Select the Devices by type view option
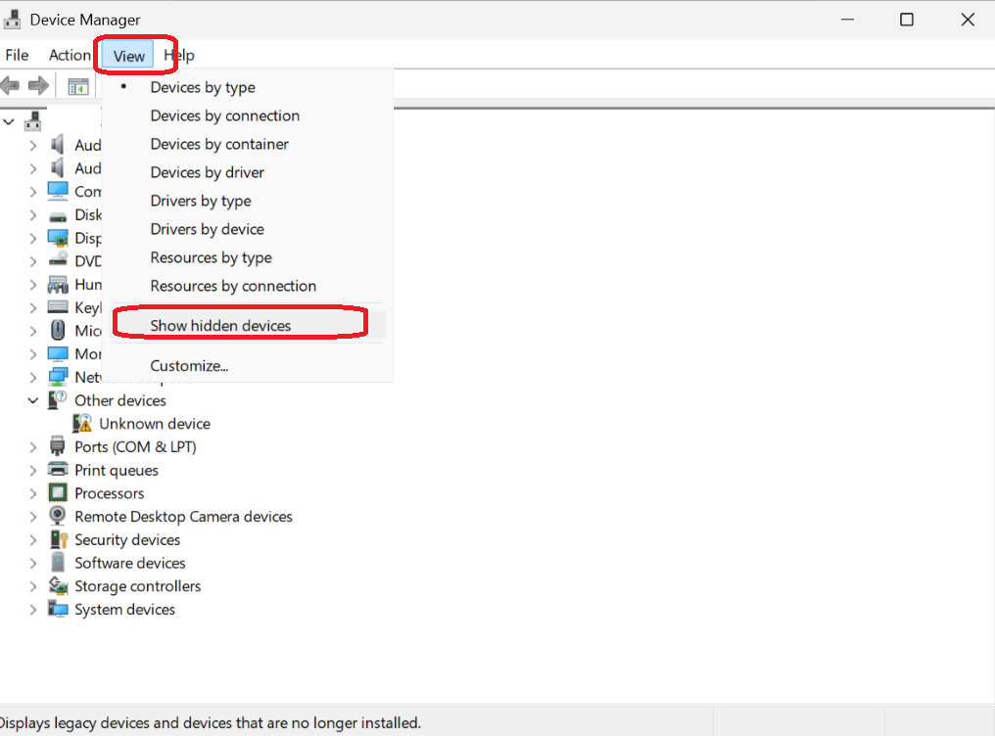The image size is (995, 736). 203,87
